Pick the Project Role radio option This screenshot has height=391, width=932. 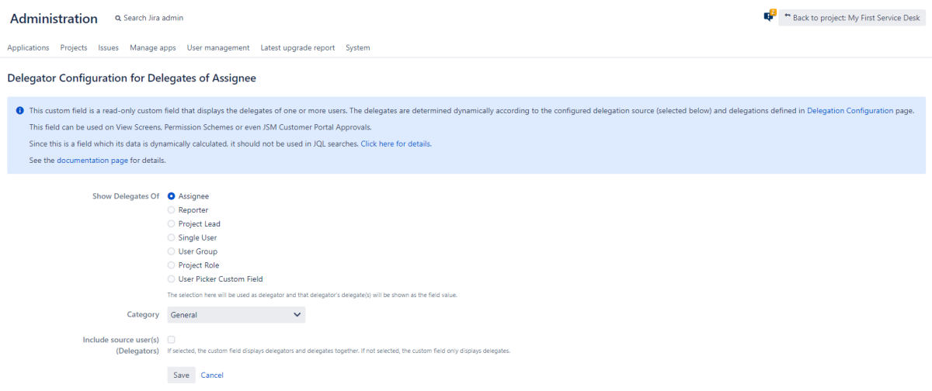point(172,265)
